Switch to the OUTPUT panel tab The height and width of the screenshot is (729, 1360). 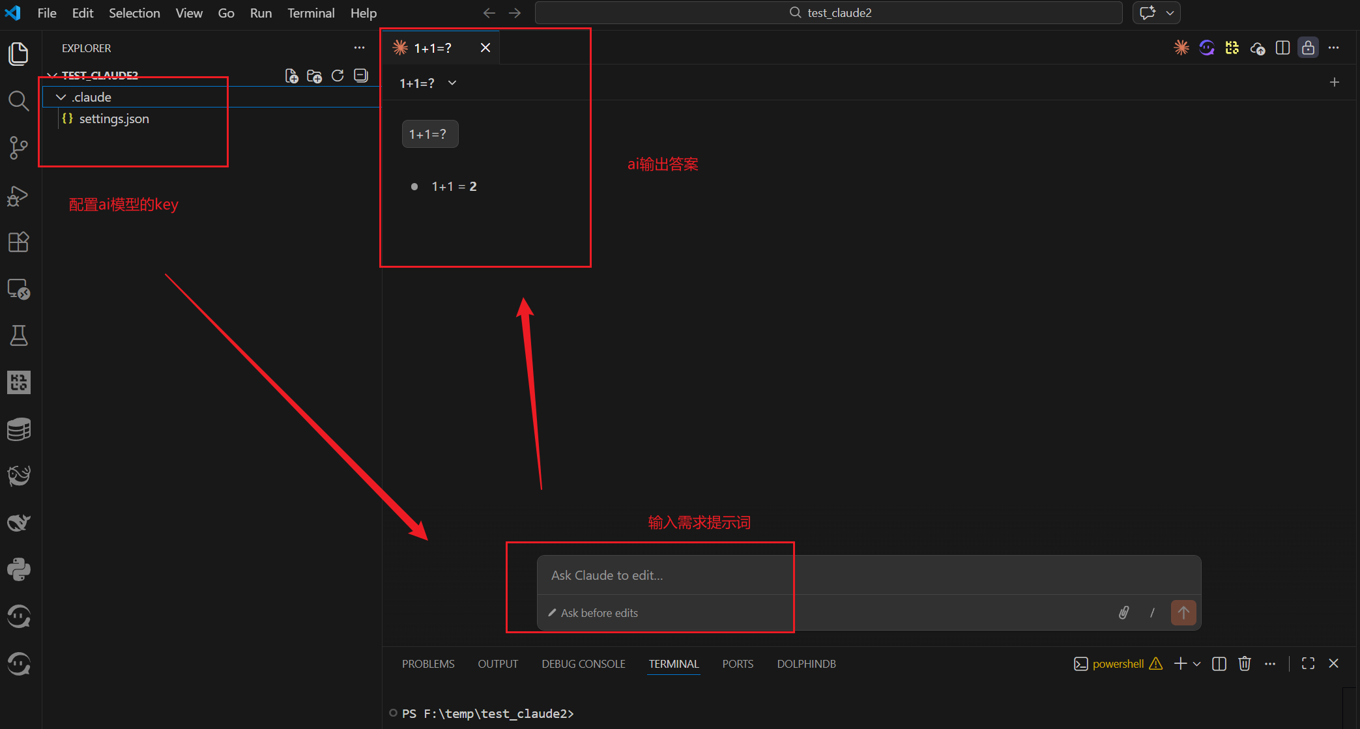pos(498,664)
